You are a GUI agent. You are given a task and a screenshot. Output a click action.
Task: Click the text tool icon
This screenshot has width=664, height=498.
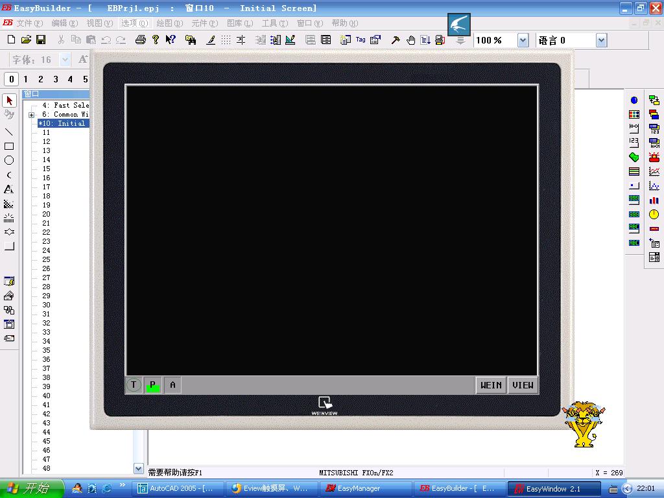[9, 189]
